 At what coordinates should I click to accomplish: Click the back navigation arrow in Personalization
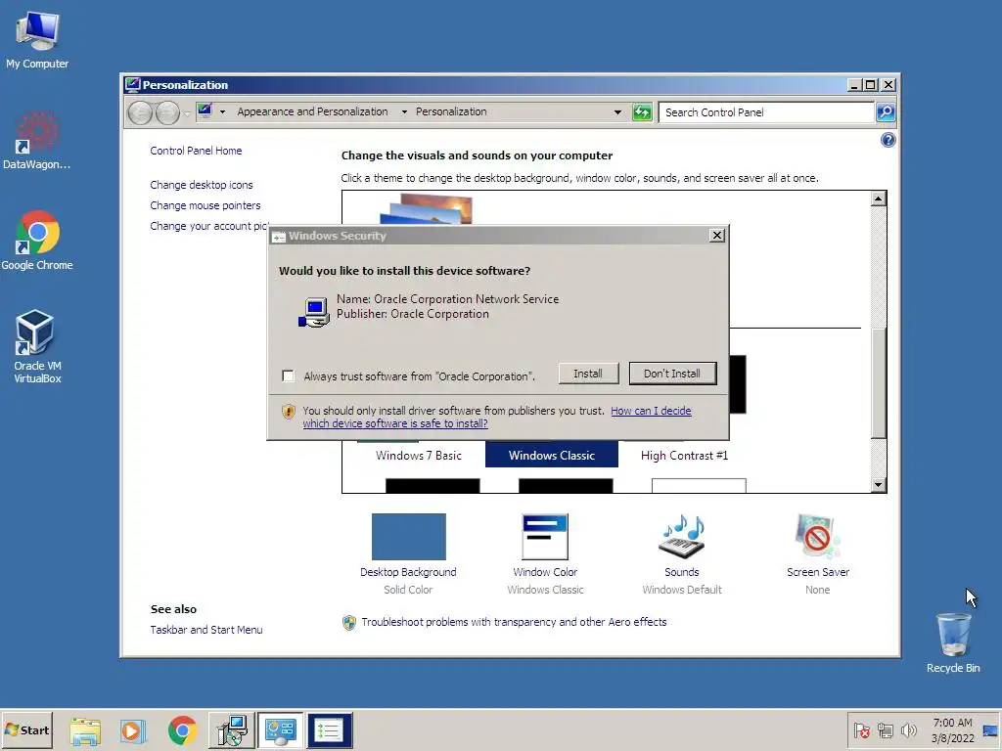(140, 113)
